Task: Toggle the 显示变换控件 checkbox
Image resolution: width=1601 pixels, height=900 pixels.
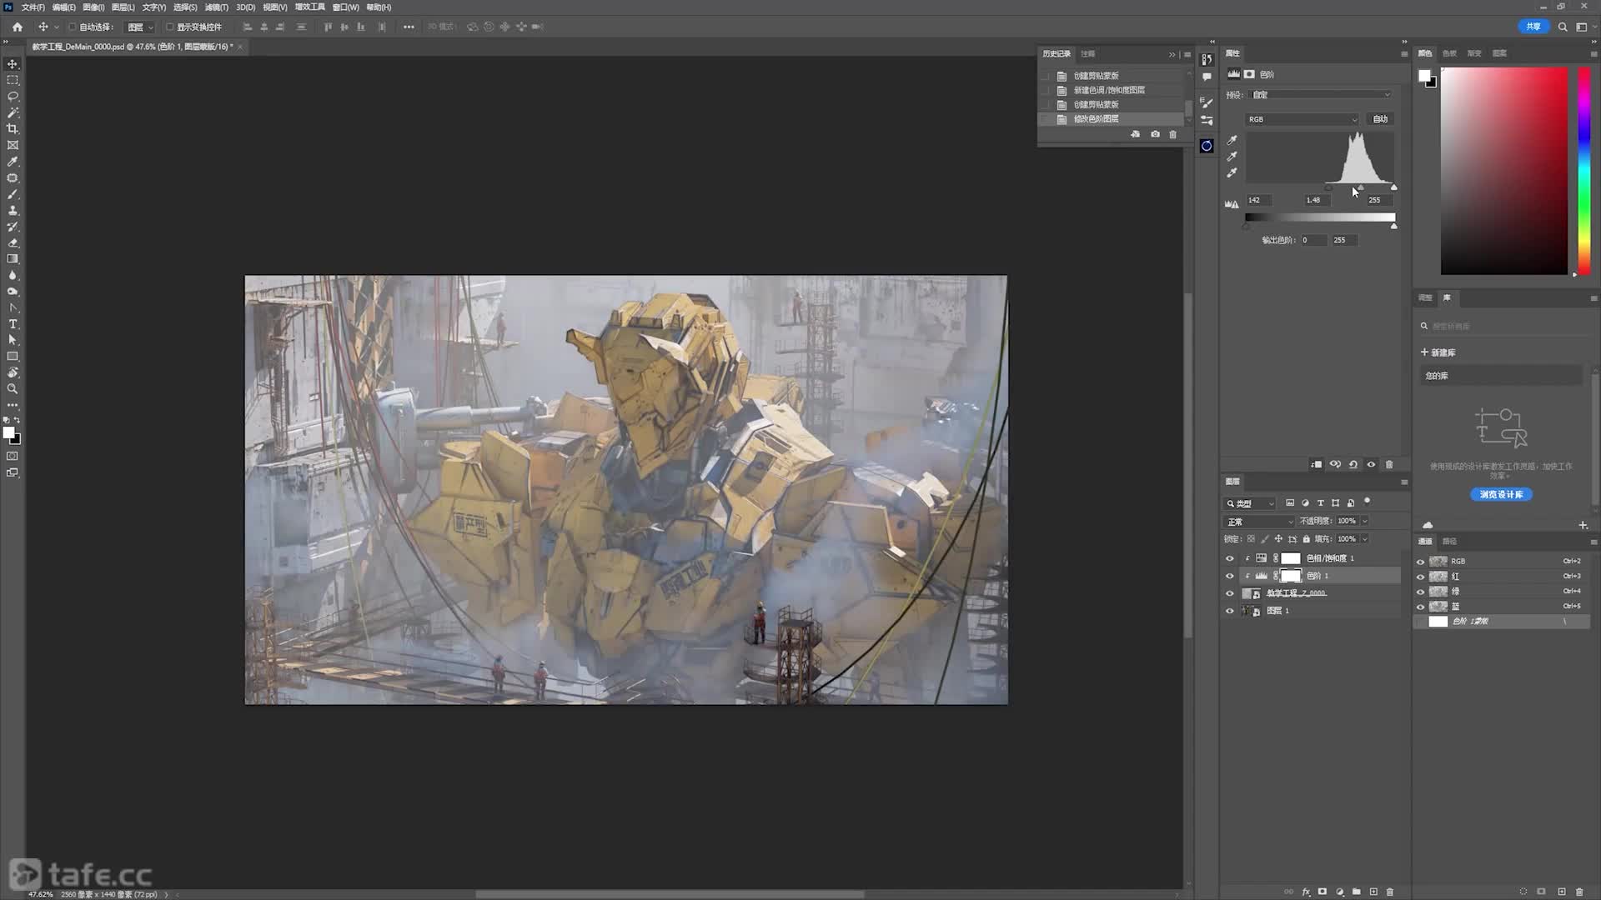Action: (170, 27)
